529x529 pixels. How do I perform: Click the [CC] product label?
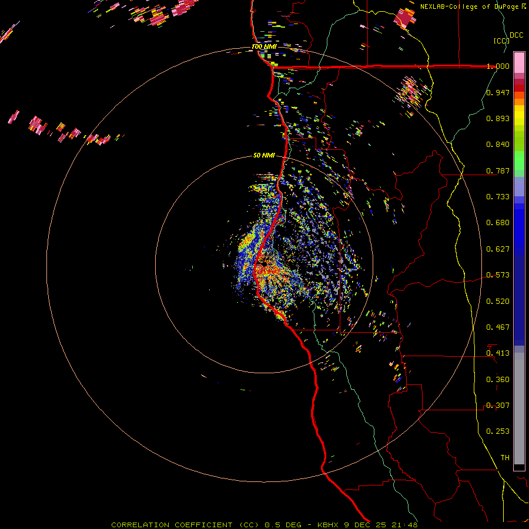(x=501, y=41)
